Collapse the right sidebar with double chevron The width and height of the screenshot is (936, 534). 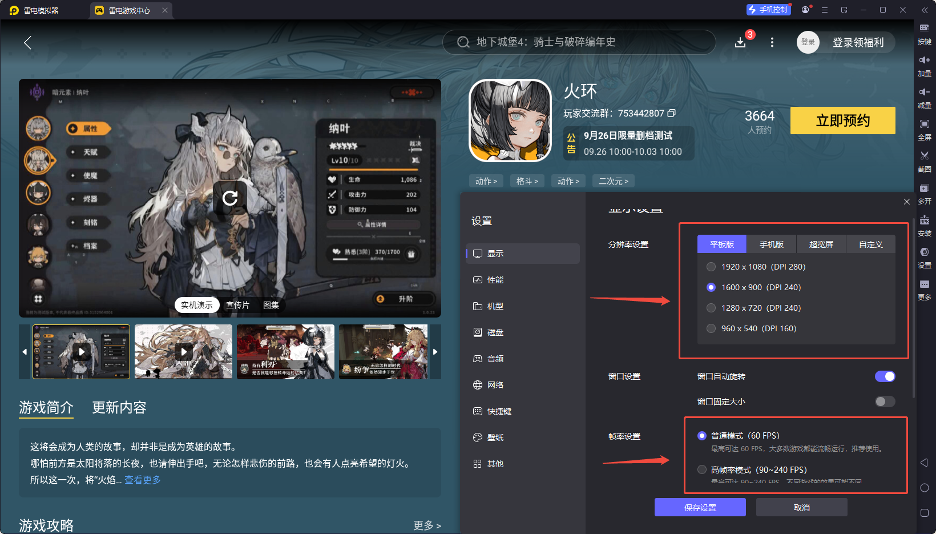[x=925, y=10]
